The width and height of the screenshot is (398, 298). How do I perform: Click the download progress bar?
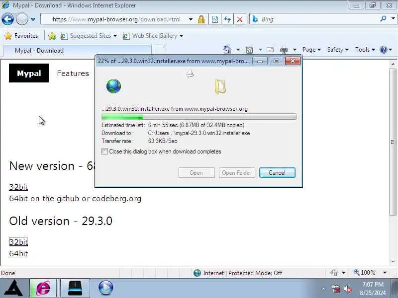[x=199, y=117]
